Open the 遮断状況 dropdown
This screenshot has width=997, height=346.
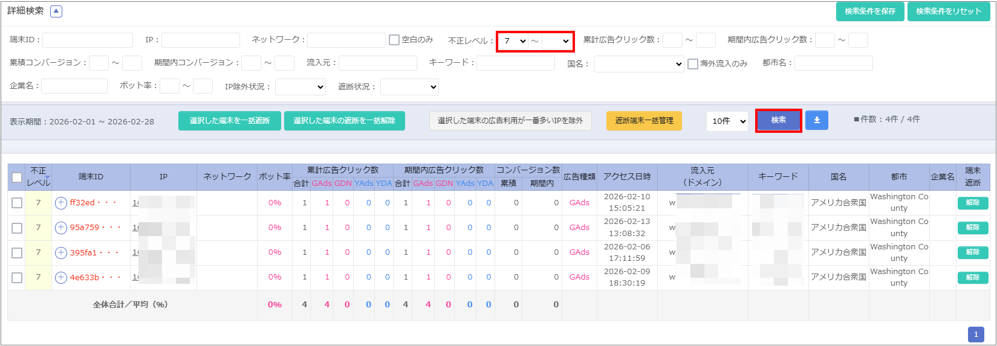point(409,87)
